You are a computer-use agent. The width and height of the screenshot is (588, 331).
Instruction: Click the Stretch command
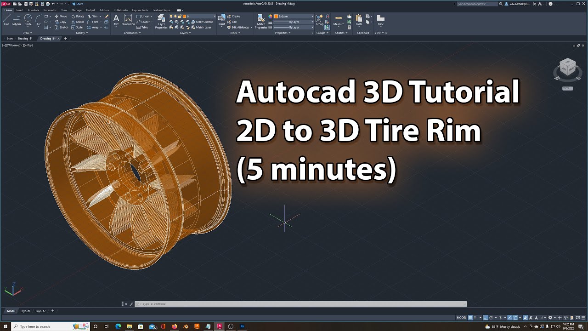coord(62,27)
